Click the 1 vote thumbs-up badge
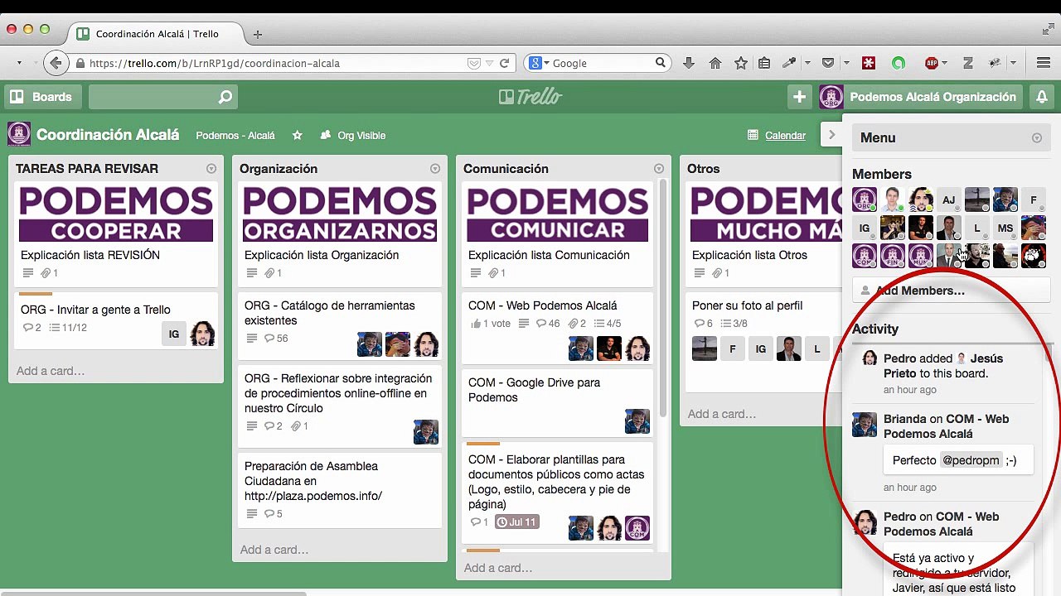The image size is (1061, 596). (491, 324)
